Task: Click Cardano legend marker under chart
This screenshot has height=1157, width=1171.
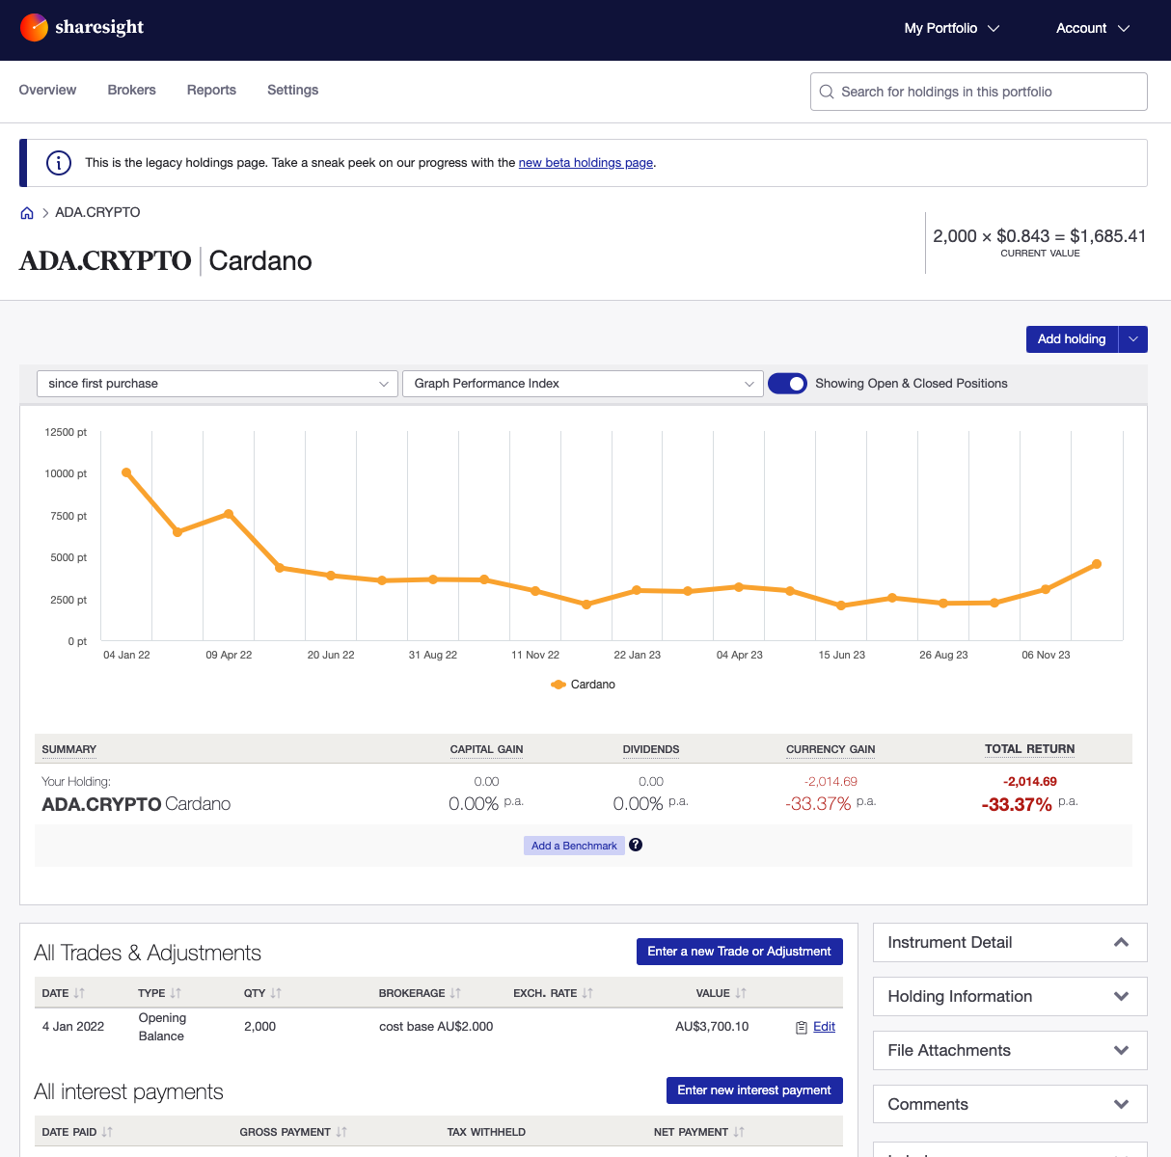Action: point(558,685)
